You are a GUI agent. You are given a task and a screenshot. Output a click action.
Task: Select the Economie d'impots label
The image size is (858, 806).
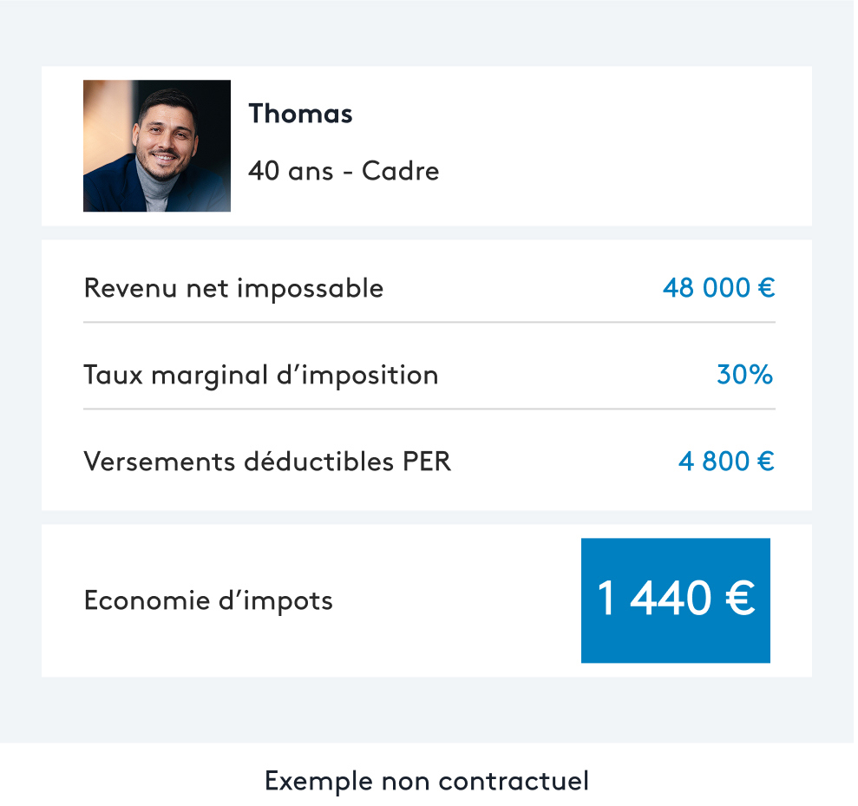pos(208,600)
